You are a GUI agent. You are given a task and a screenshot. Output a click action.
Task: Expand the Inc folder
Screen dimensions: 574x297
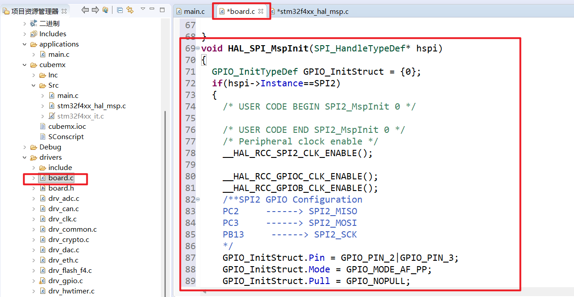[34, 75]
